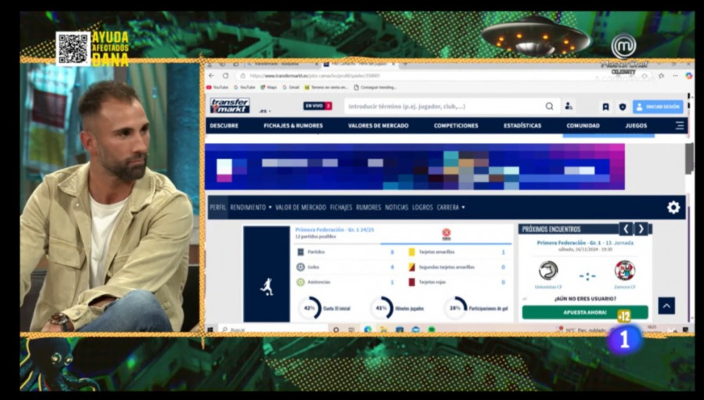Open the hamburger menu icon
The width and height of the screenshot is (704, 400).
[x=679, y=126]
